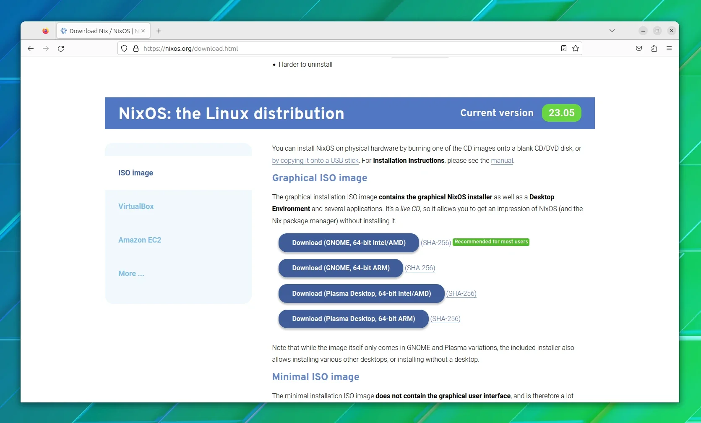Expand the List all tabs chevron
The height and width of the screenshot is (423, 701).
tap(612, 31)
